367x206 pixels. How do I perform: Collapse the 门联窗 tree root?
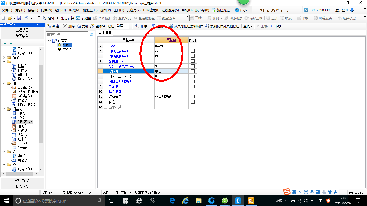point(49,41)
